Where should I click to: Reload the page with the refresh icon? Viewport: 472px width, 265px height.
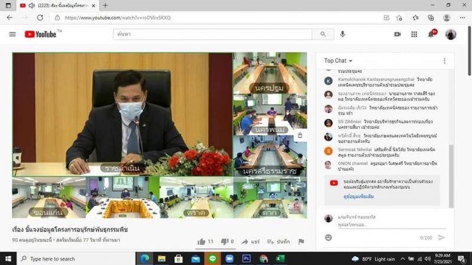pos(40,18)
